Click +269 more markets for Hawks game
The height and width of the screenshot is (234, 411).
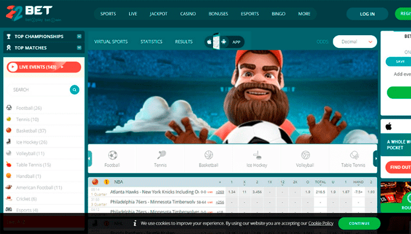click(220, 192)
